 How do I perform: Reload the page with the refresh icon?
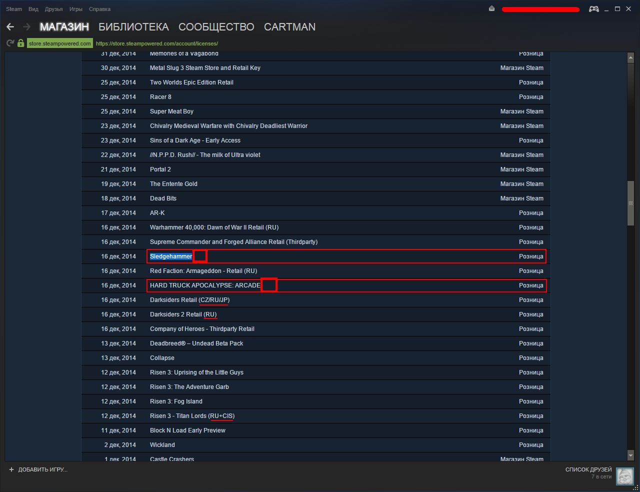point(10,43)
